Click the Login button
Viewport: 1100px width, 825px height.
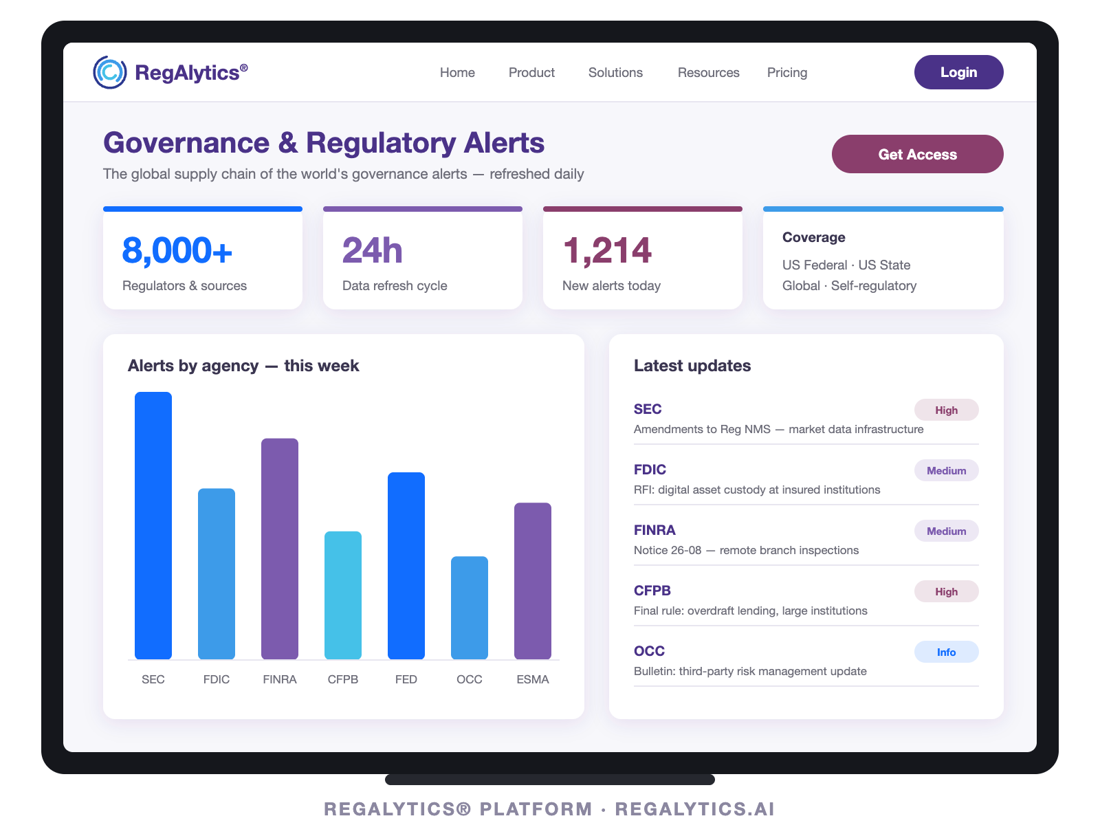[959, 72]
